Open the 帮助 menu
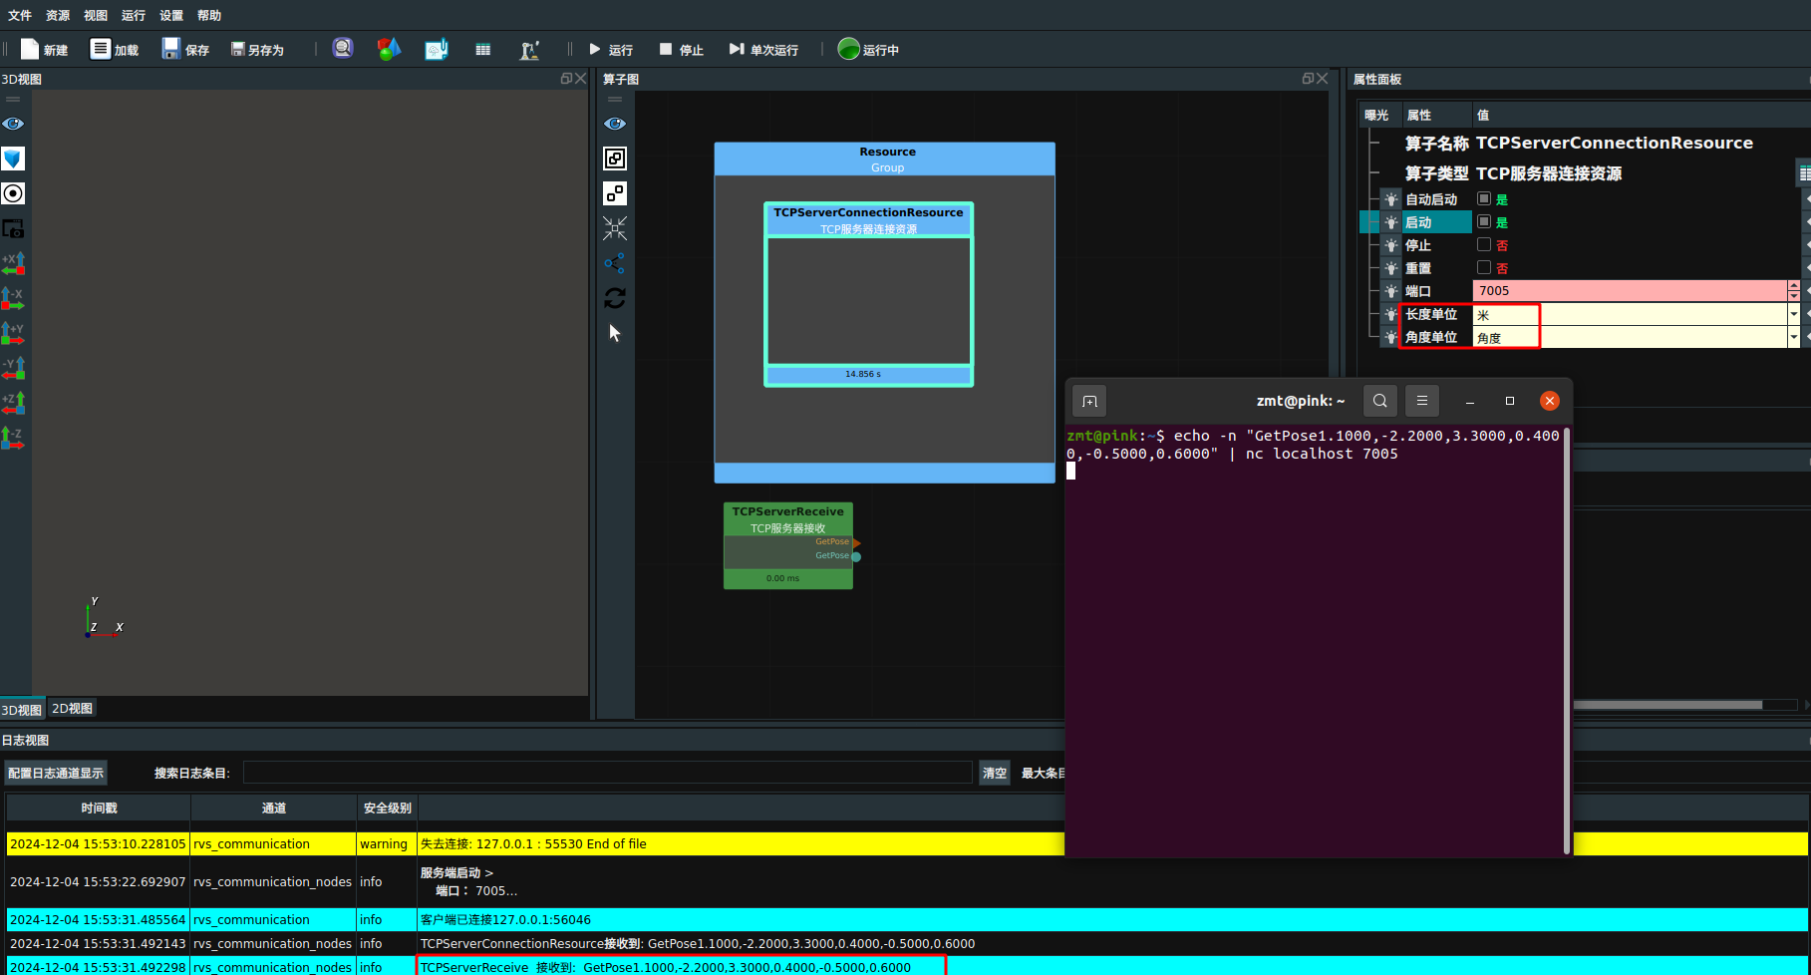 tap(209, 15)
